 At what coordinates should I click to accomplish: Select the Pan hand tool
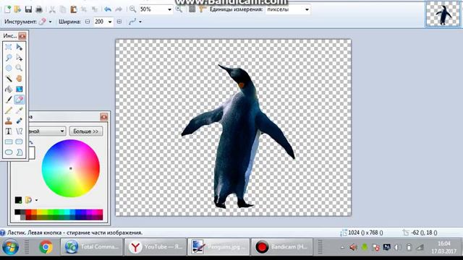(x=20, y=79)
